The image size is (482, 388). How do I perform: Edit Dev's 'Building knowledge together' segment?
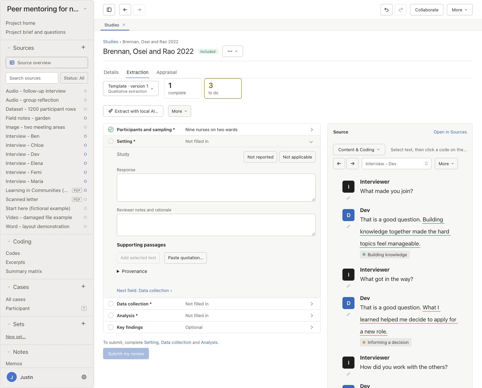click(x=348, y=226)
